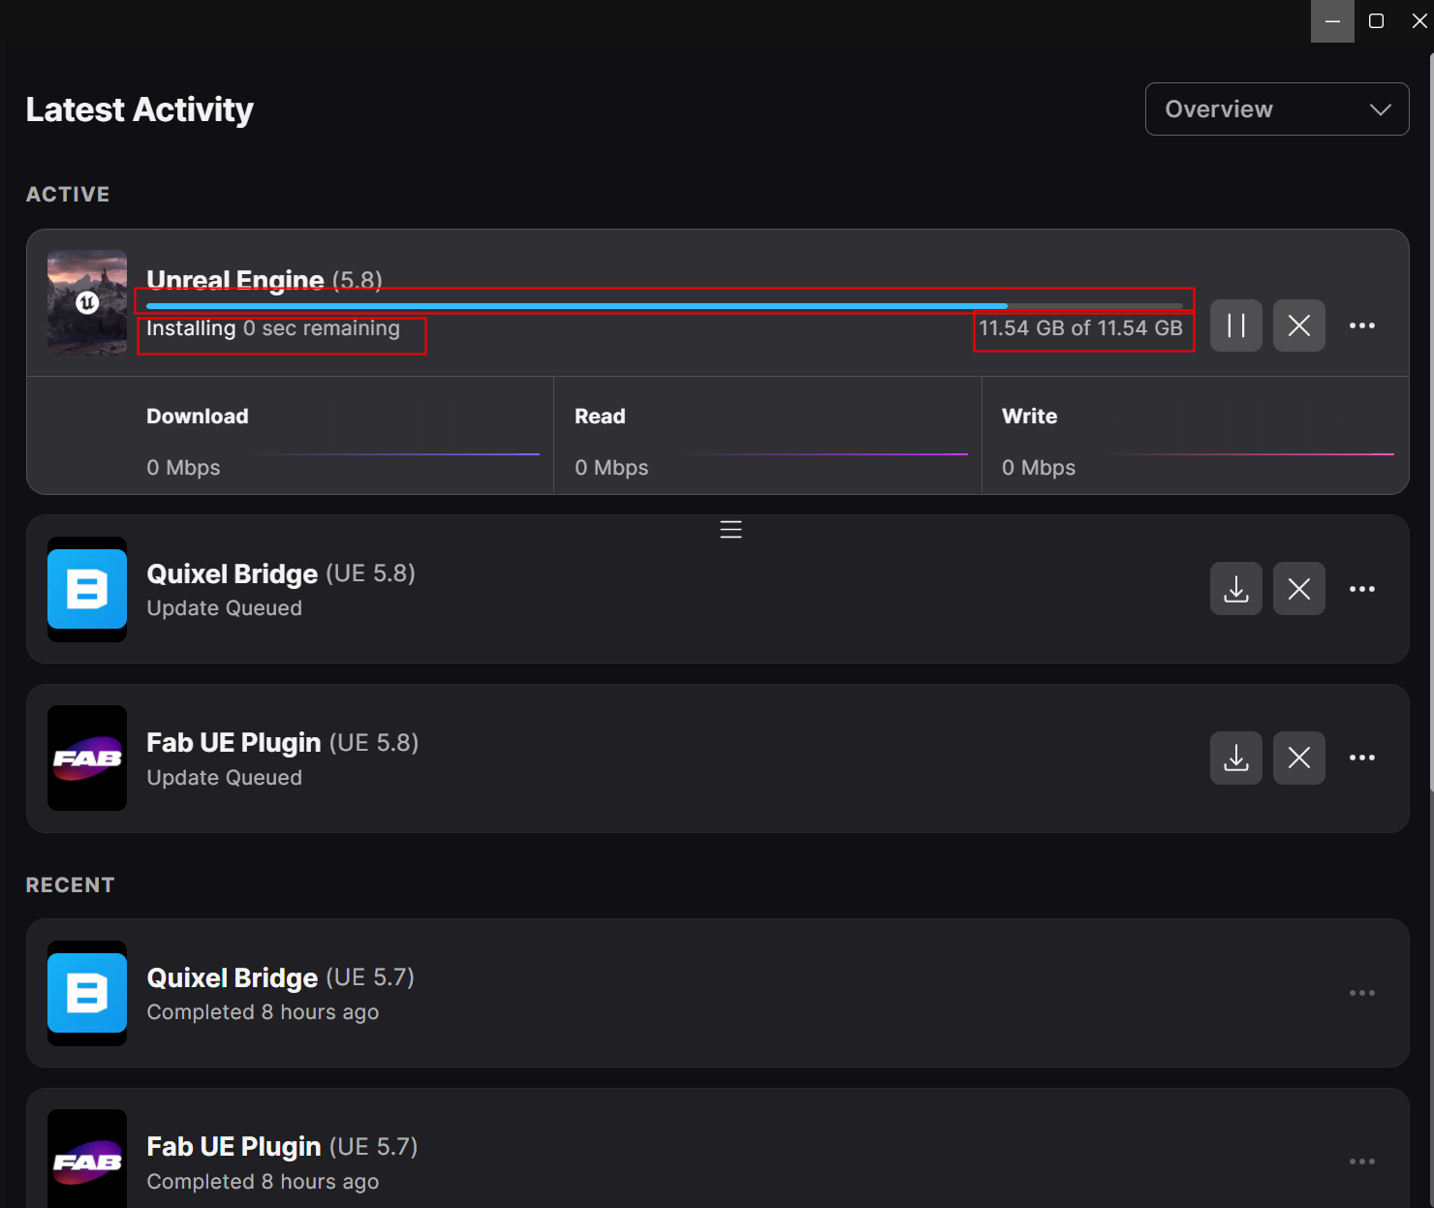The image size is (1434, 1208).
Task: Pause the Unreal Engine installation
Action: pyautogui.click(x=1236, y=325)
